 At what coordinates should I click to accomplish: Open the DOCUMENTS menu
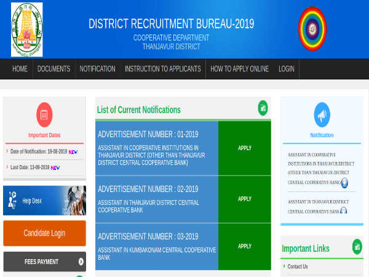54,69
